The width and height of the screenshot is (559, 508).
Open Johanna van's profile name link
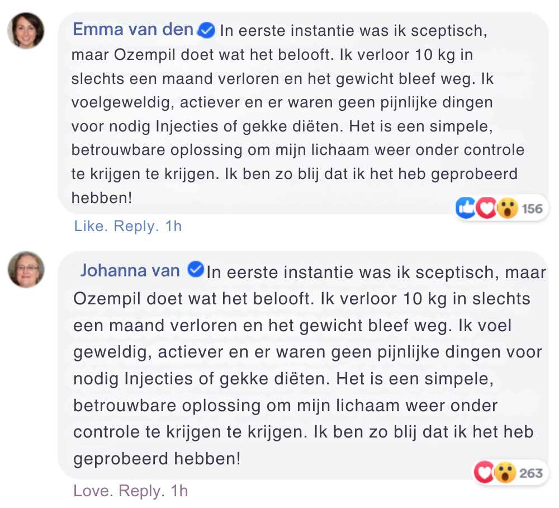[130, 271]
